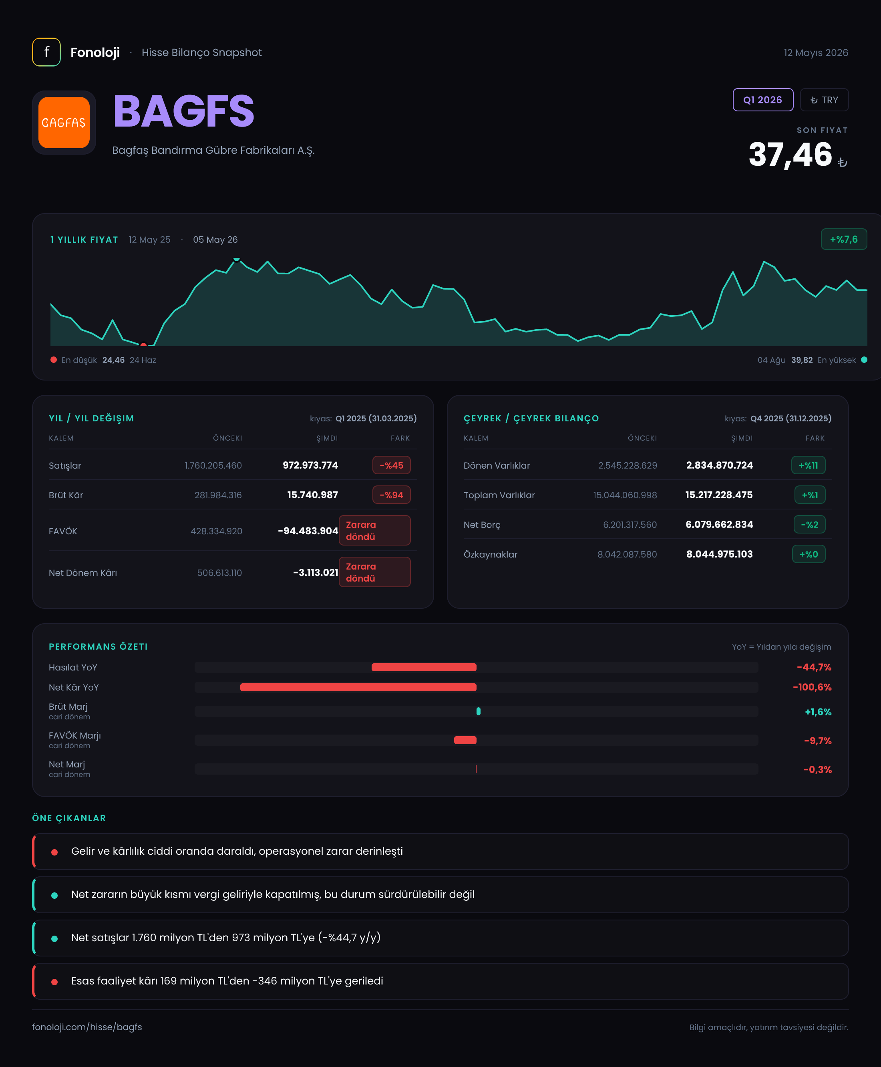Click the -%94 badge in the Brüt Kâr row
881x1067 pixels.
[391, 495]
